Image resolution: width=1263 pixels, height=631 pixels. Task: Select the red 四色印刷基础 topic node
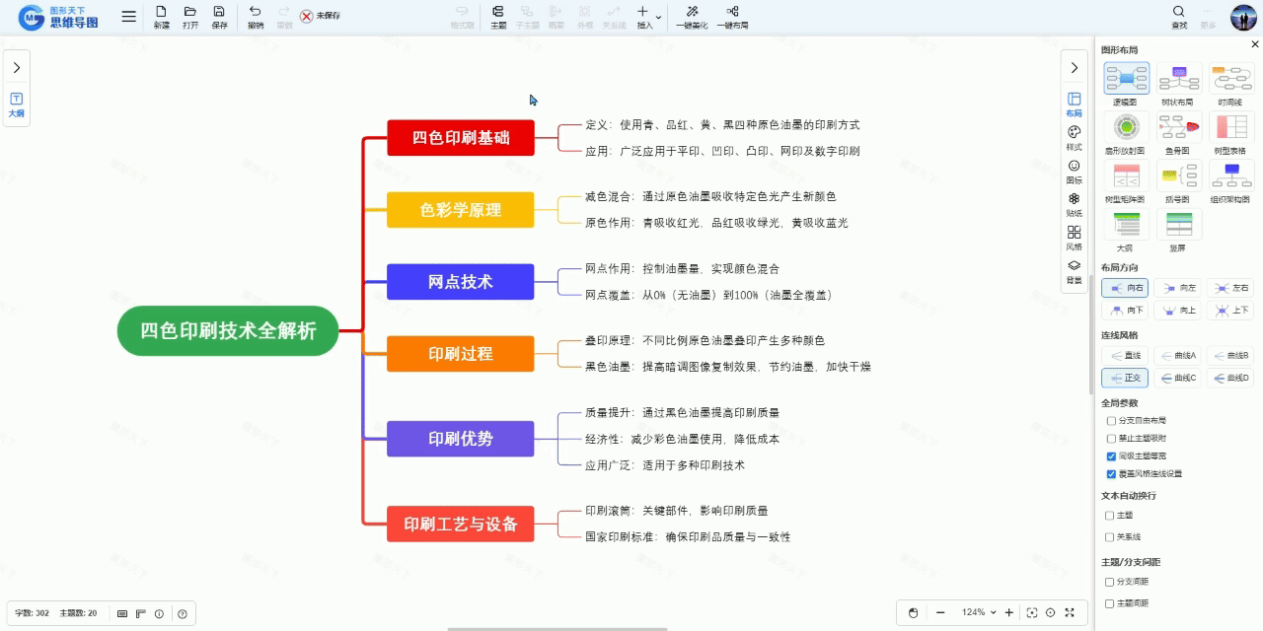[x=460, y=138]
